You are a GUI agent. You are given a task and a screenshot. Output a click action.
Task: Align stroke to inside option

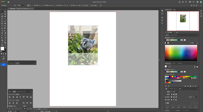[174, 100]
